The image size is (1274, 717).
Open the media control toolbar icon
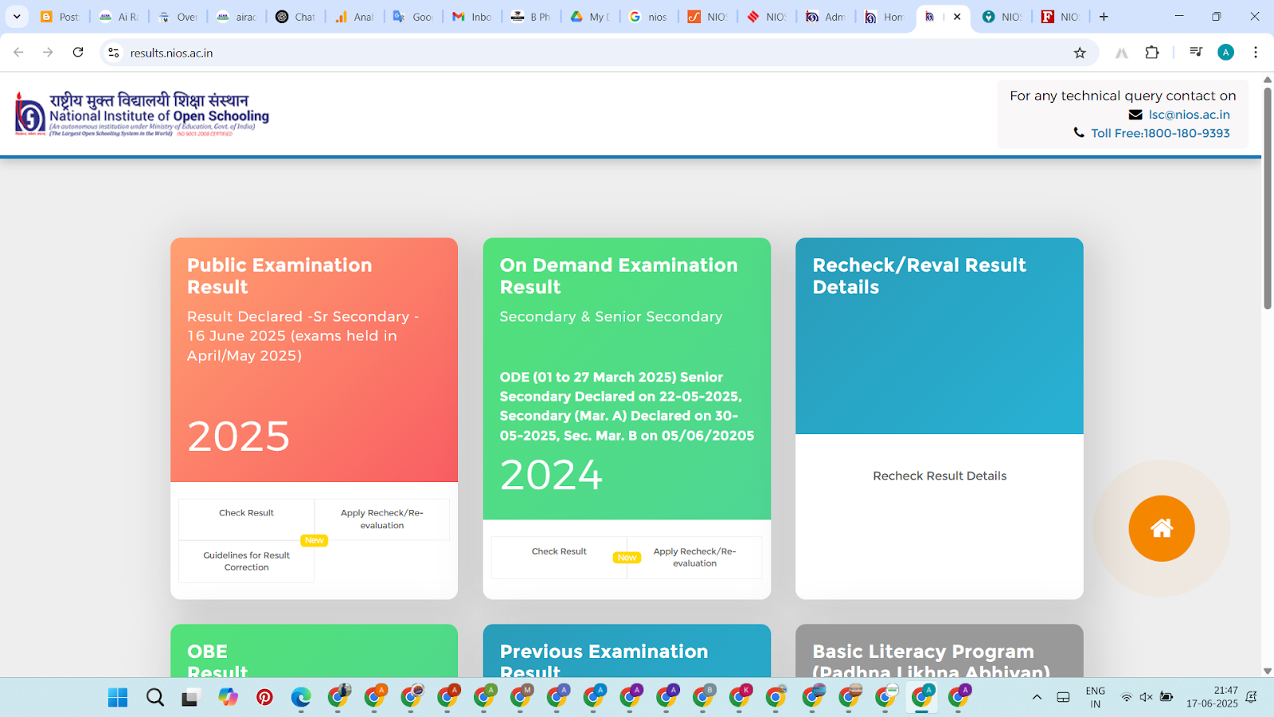[x=1195, y=53]
